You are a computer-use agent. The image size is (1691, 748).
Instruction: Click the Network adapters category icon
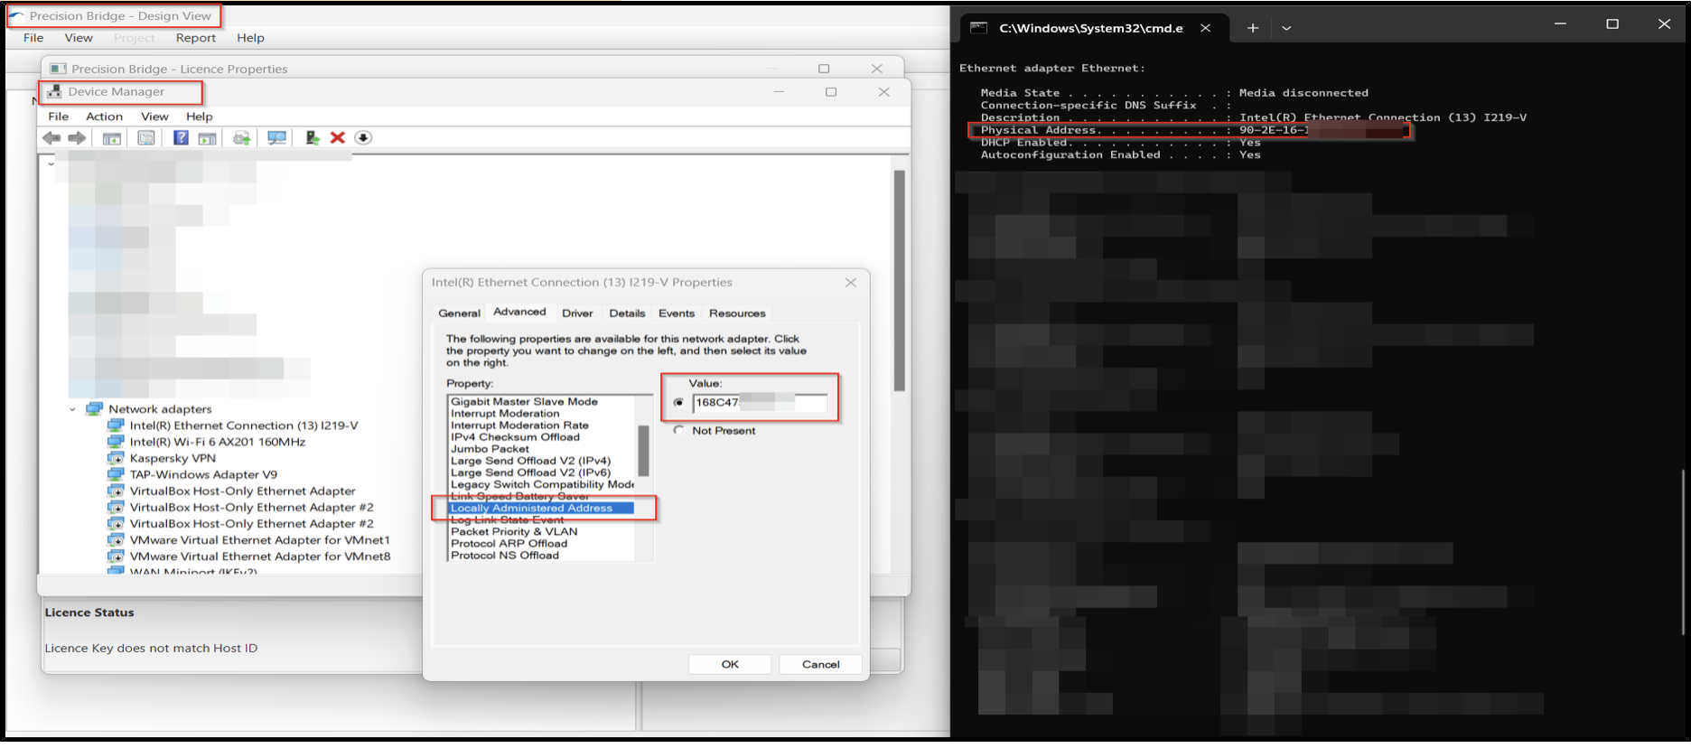94,409
